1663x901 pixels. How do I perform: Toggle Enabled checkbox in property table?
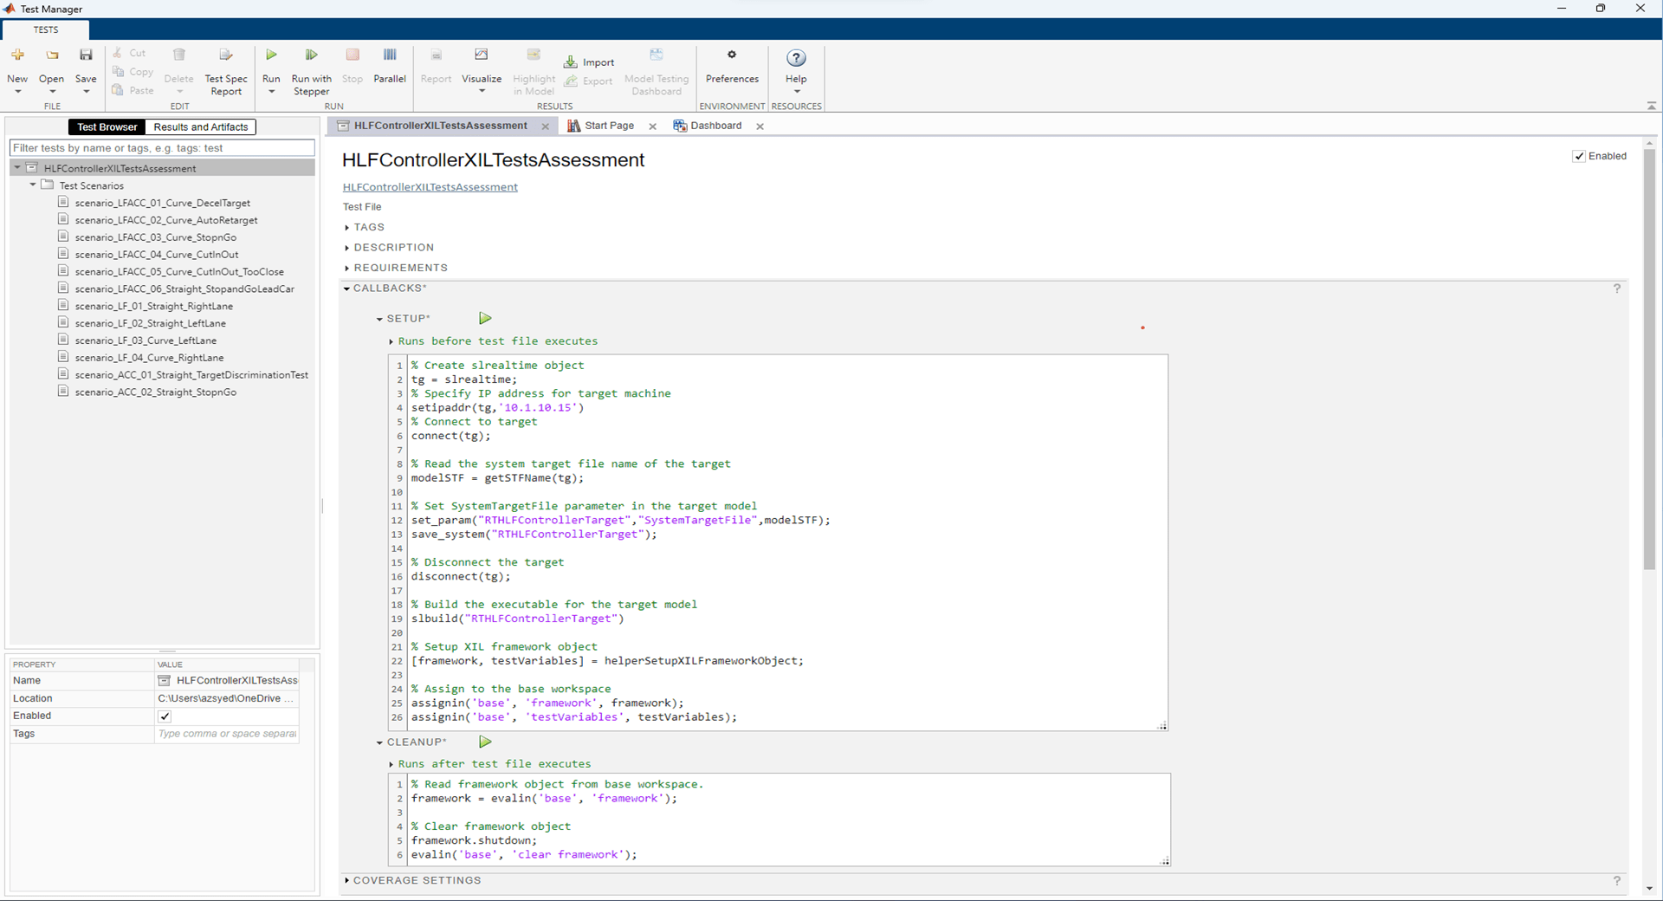pyautogui.click(x=165, y=716)
